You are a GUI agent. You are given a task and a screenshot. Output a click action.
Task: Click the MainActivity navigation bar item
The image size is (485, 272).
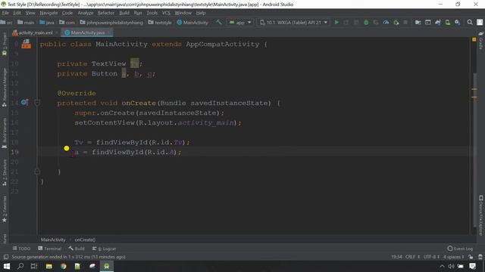click(192, 22)
